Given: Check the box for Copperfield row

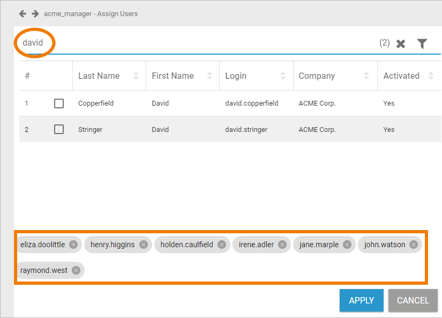Looking at the screenshot, I should 59,103.
